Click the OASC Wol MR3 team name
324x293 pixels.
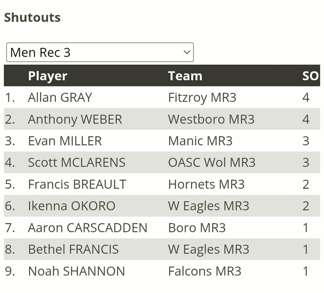click(x=212, y=163)
